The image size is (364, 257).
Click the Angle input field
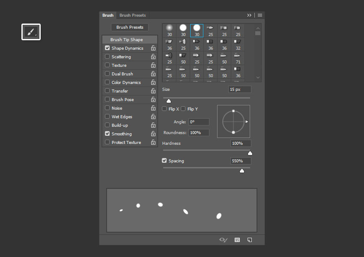pyautogui.click(x=199, y=122)
